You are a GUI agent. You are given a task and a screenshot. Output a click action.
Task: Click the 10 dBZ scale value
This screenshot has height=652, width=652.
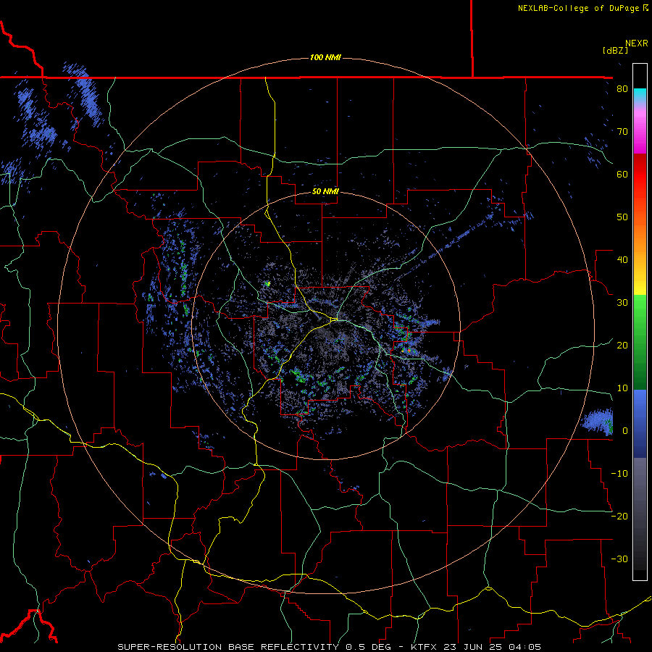pos(622,388)
